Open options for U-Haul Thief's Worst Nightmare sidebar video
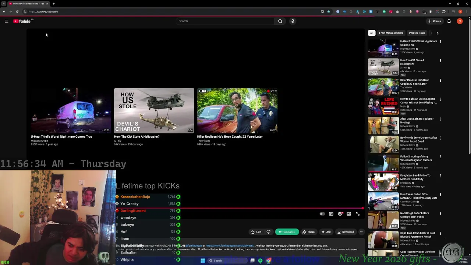This screenshot has width=471, height=265. point(440,42)
